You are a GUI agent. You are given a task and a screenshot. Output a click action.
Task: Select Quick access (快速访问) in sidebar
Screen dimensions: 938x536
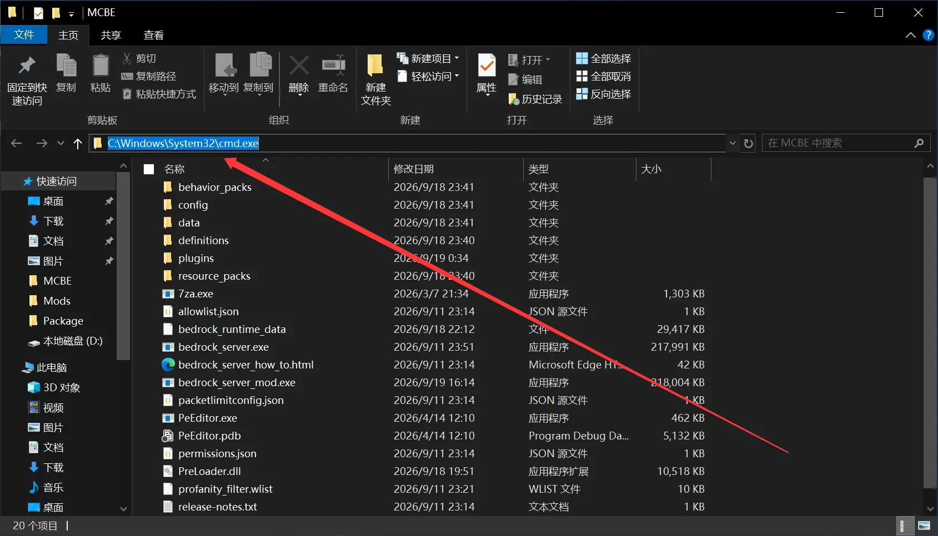(x=57, y=181)
